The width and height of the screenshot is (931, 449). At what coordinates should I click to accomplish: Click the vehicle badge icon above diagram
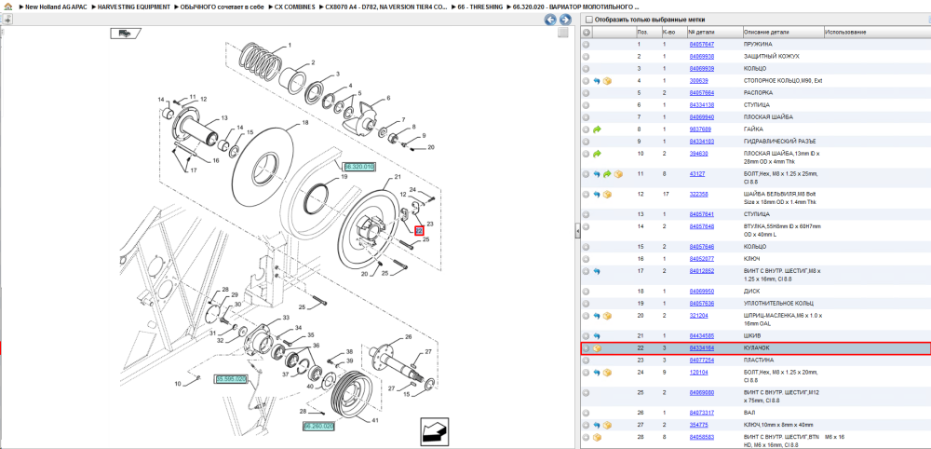[126, 34]
